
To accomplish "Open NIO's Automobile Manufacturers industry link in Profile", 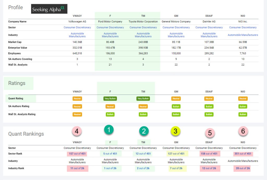I will coord(243,35).
